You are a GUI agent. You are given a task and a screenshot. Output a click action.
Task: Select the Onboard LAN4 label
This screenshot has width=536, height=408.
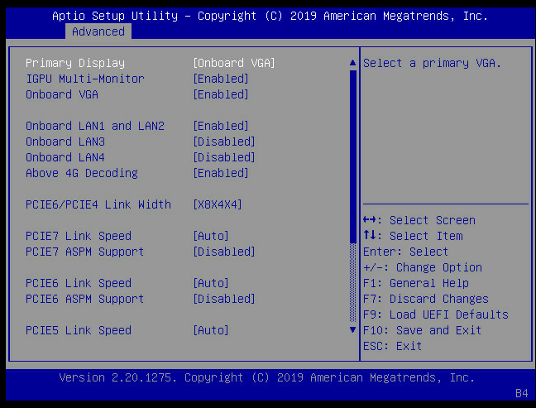(65, 157)
